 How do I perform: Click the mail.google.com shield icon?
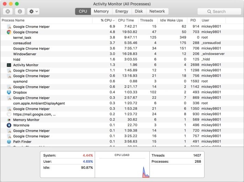pyautogui.click(x=9, y=114)
